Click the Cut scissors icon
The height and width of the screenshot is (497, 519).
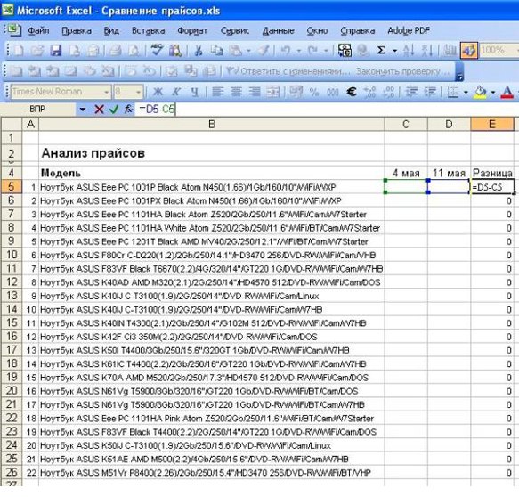pos(199,51)
